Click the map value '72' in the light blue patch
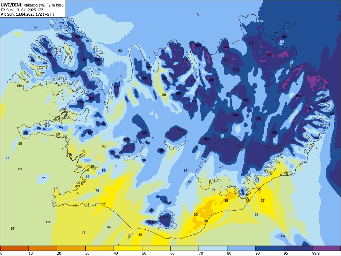341x256 pixels. [43, 178]
